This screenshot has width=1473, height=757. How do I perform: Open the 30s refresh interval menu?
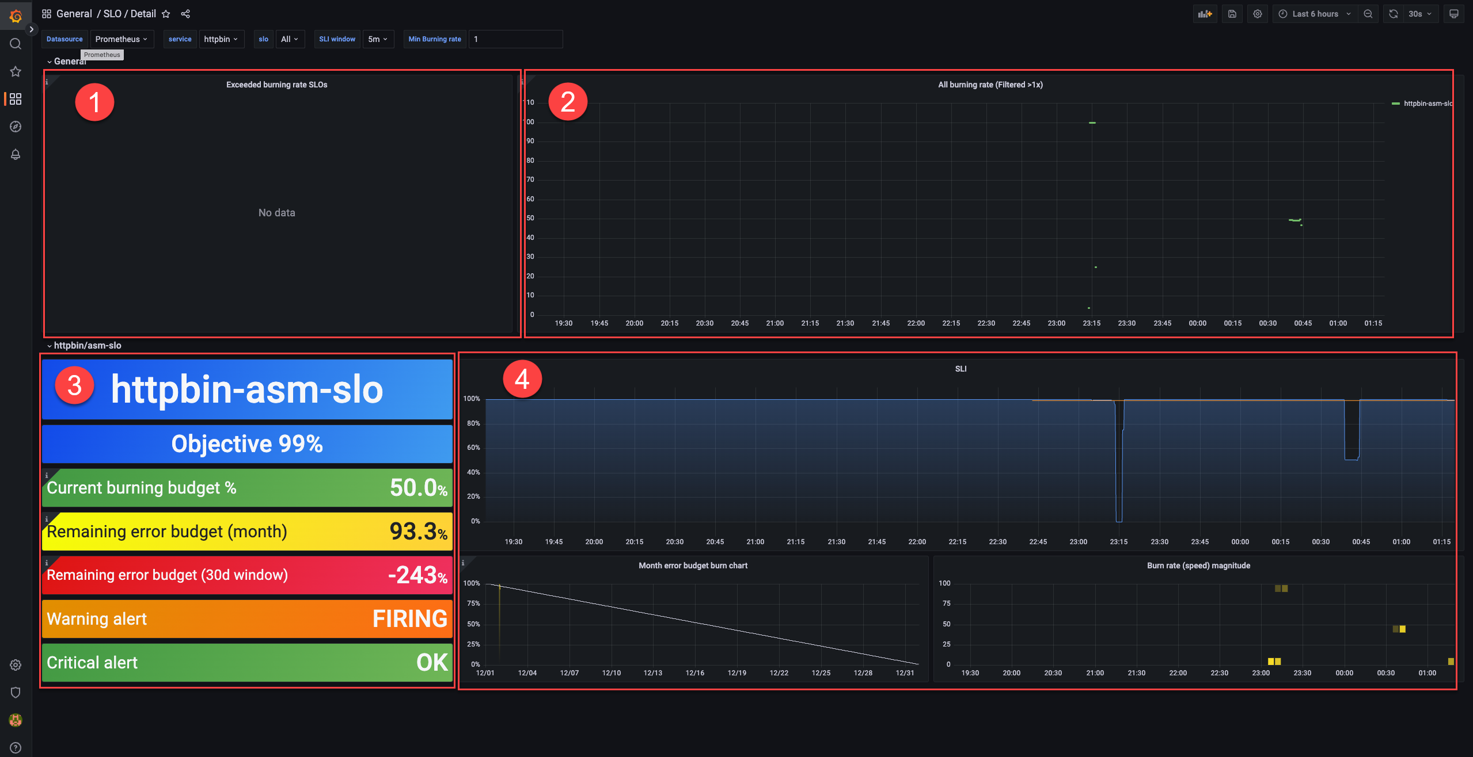1420,14
